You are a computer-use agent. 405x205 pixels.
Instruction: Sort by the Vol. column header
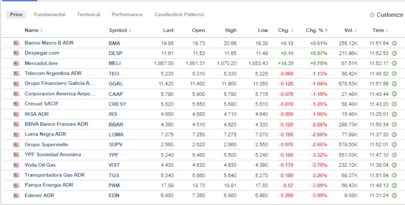point(348,30)
